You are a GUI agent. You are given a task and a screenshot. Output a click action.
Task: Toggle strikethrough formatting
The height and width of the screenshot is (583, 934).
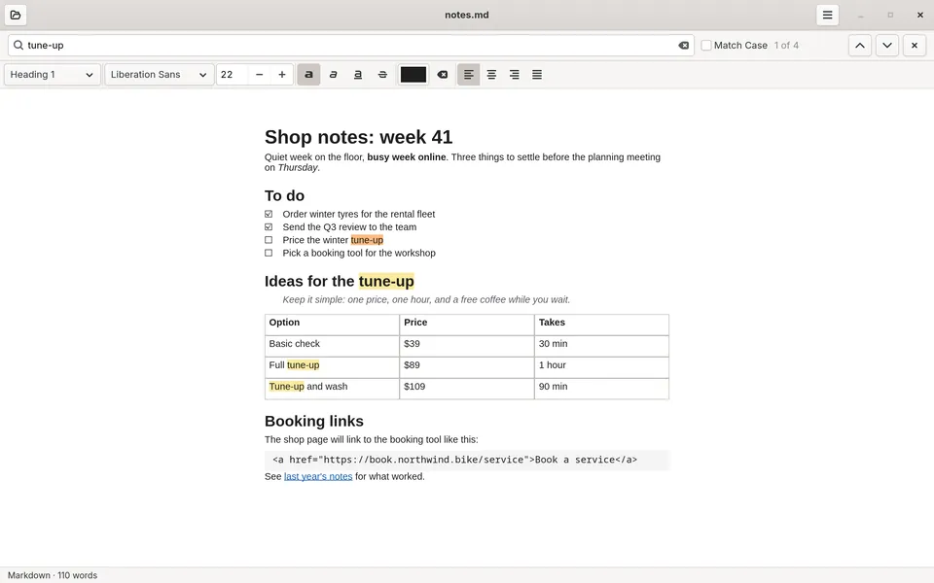click(x=382, y=75)
